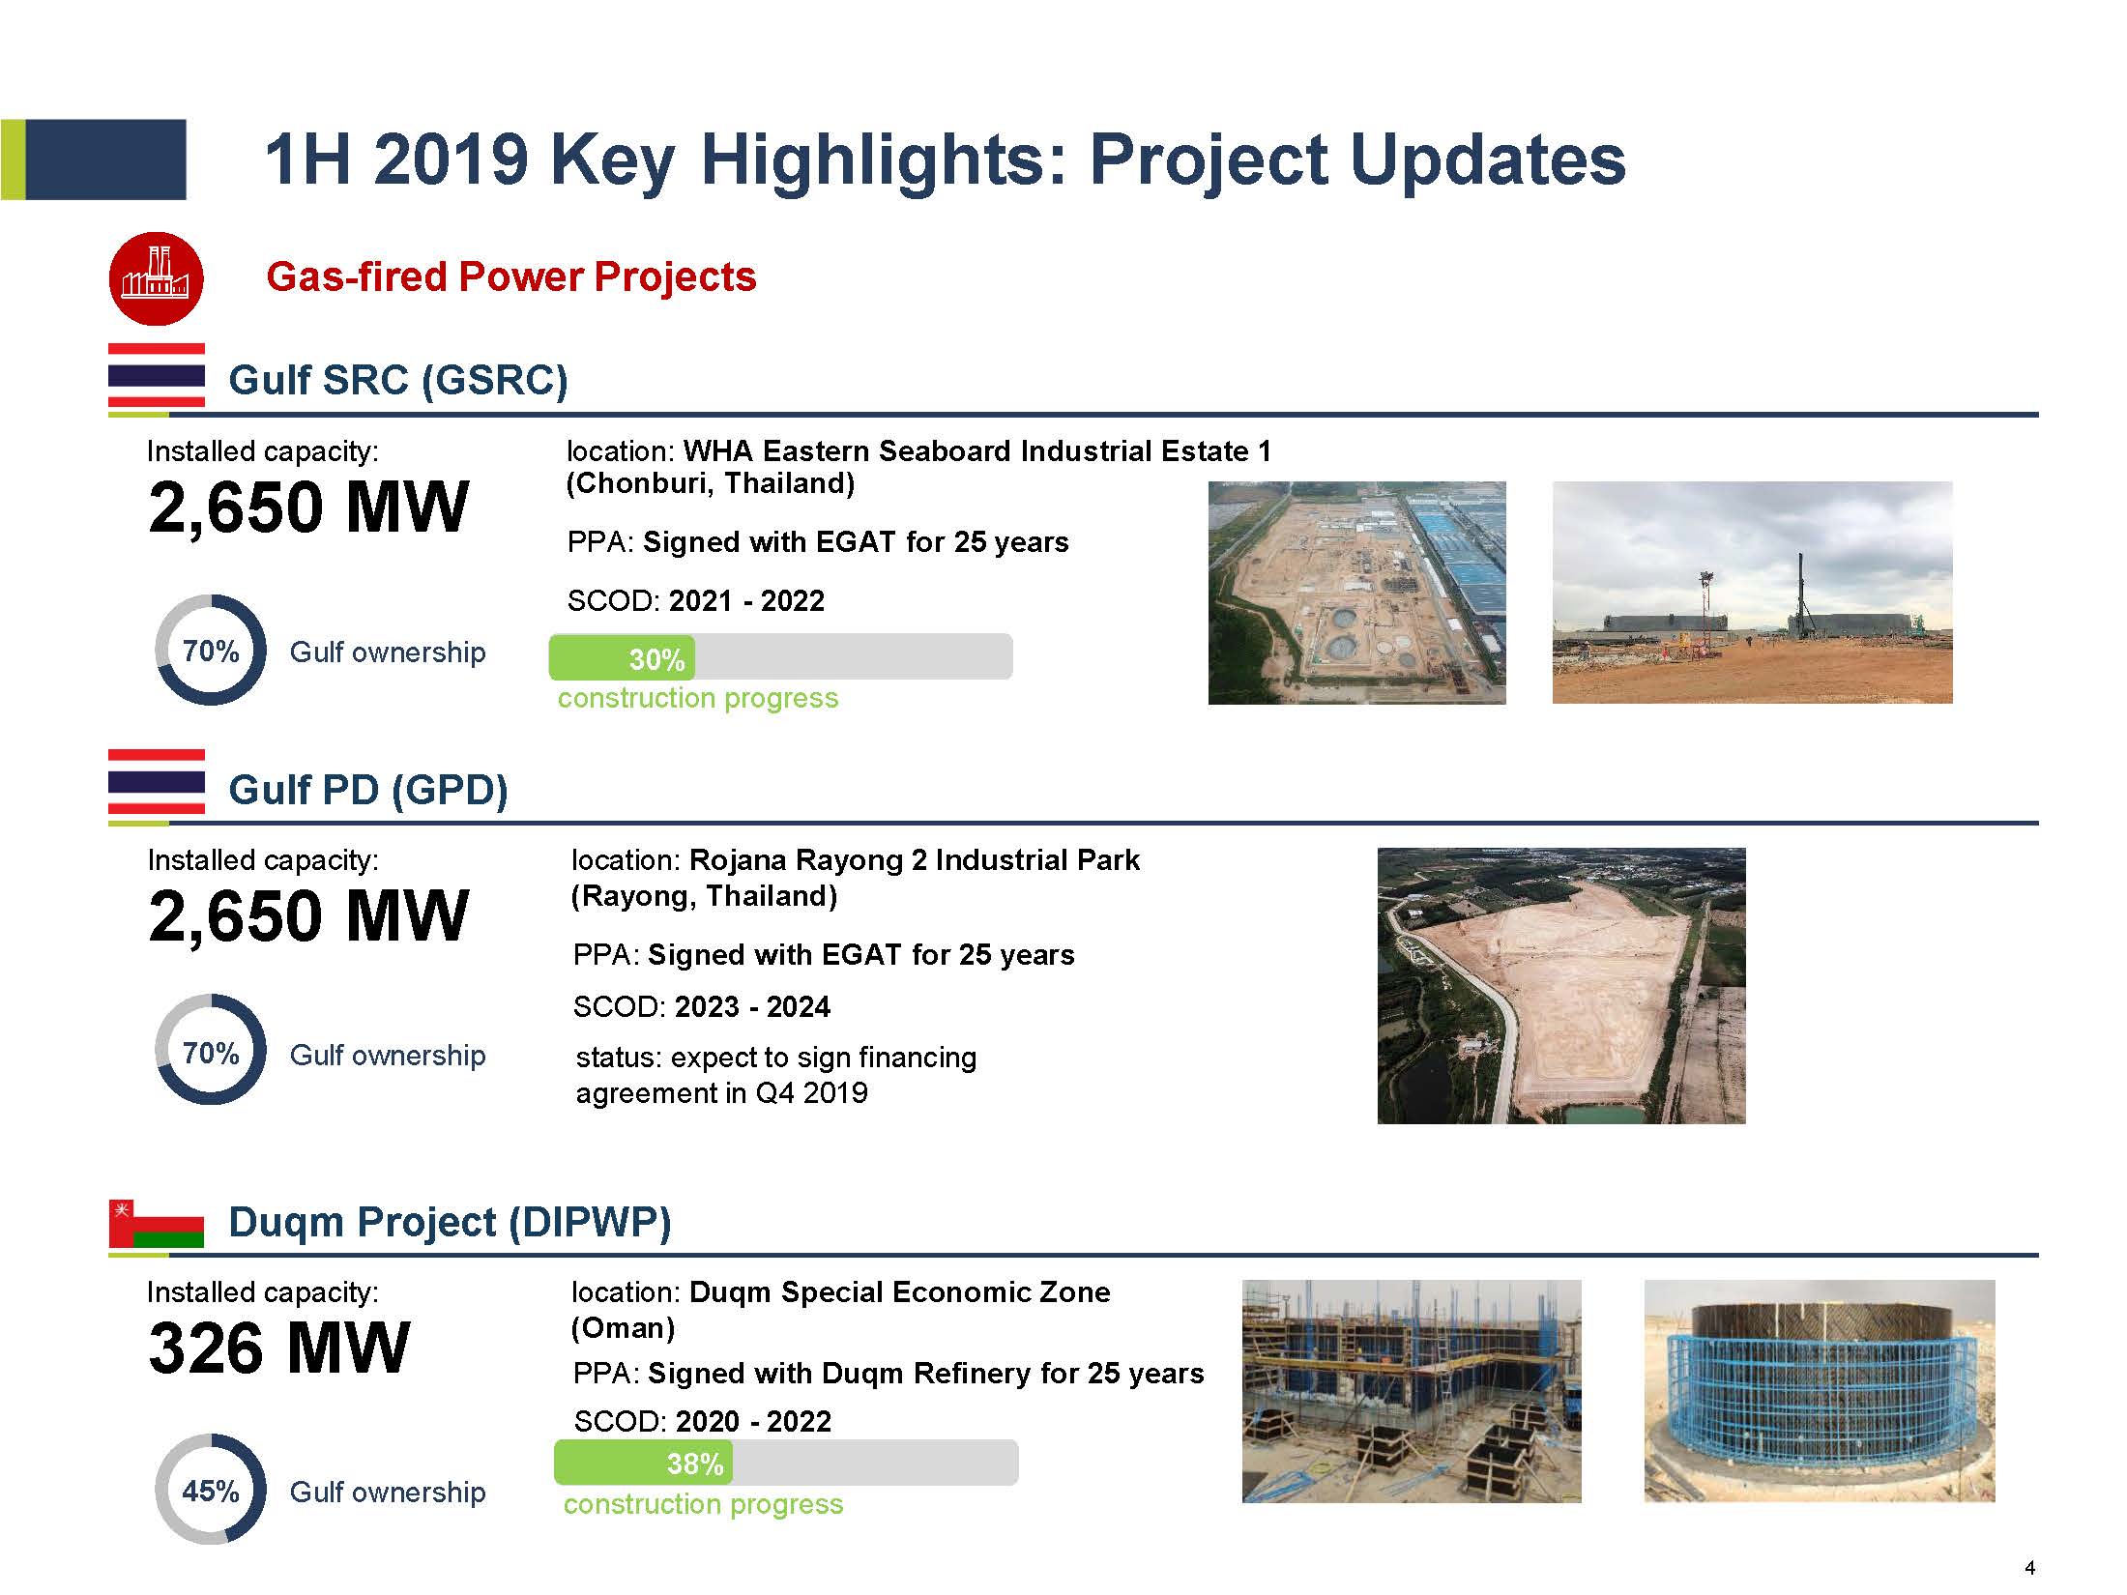Click Duqm 'Installed capacity:' label
2127x1595 pixels.
point(263,1292)
